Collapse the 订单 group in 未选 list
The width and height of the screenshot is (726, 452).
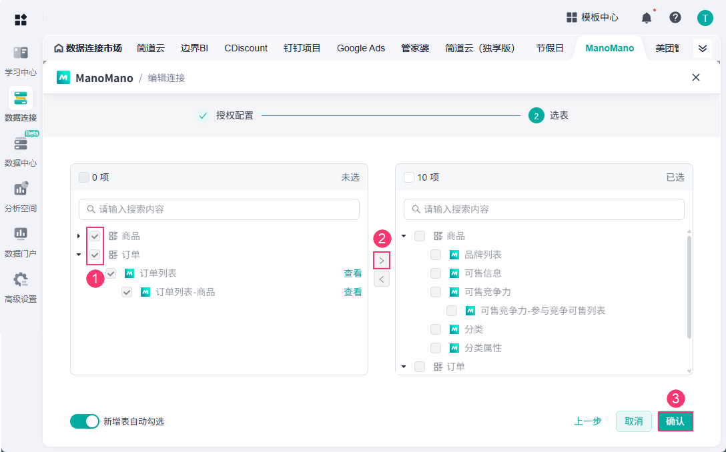click(79, 255)
